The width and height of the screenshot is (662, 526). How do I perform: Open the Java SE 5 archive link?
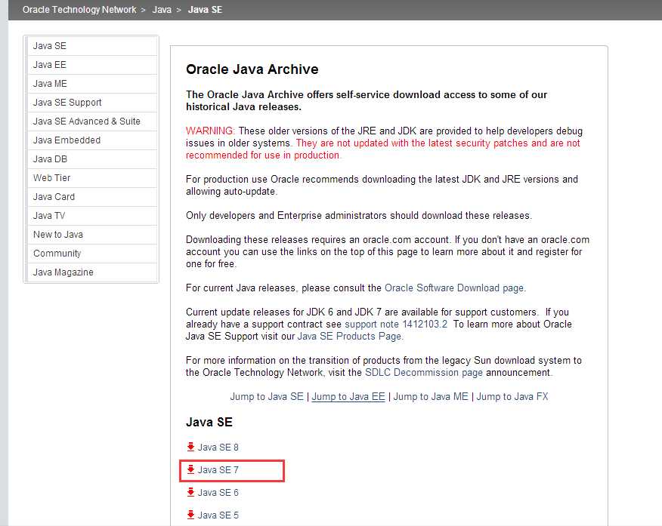coord(218,515)
